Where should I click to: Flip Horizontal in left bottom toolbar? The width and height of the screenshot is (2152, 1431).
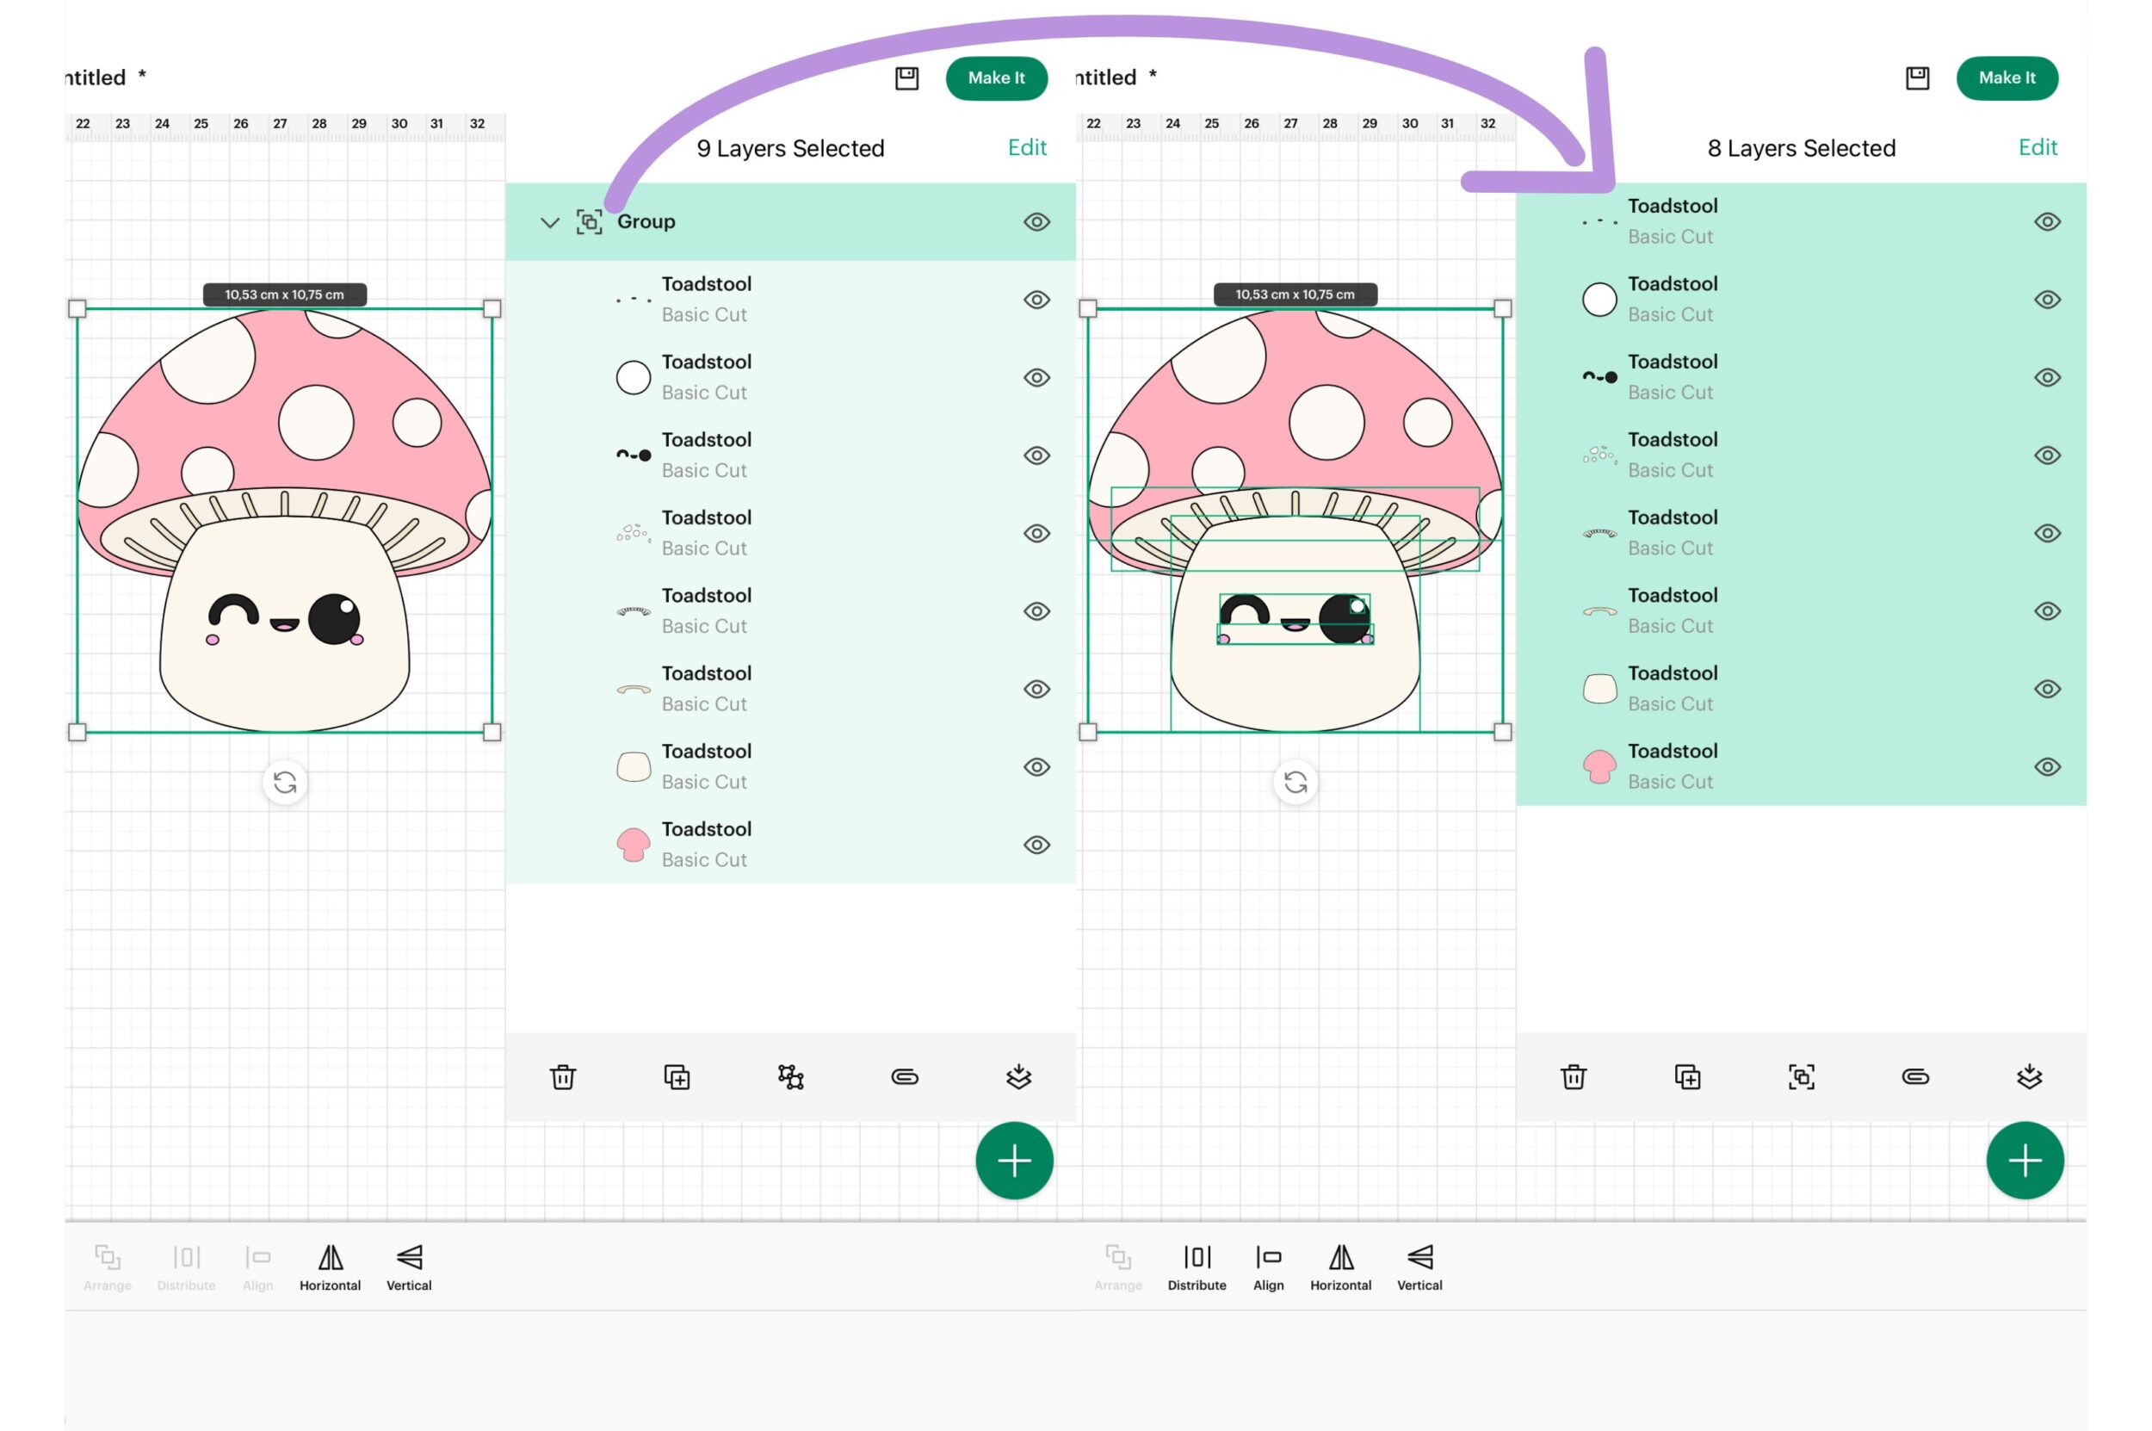point(331,1267)
